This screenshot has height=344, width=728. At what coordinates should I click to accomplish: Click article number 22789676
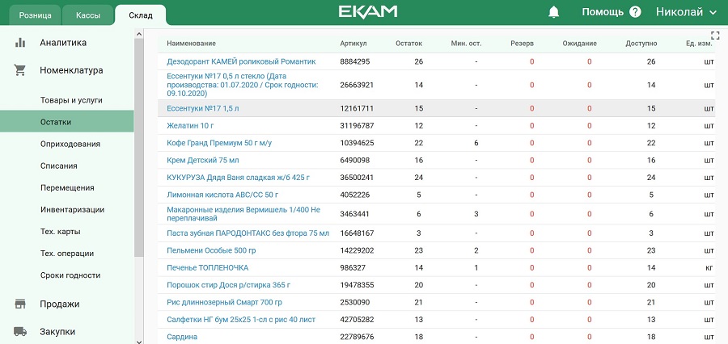coord(357,337)
